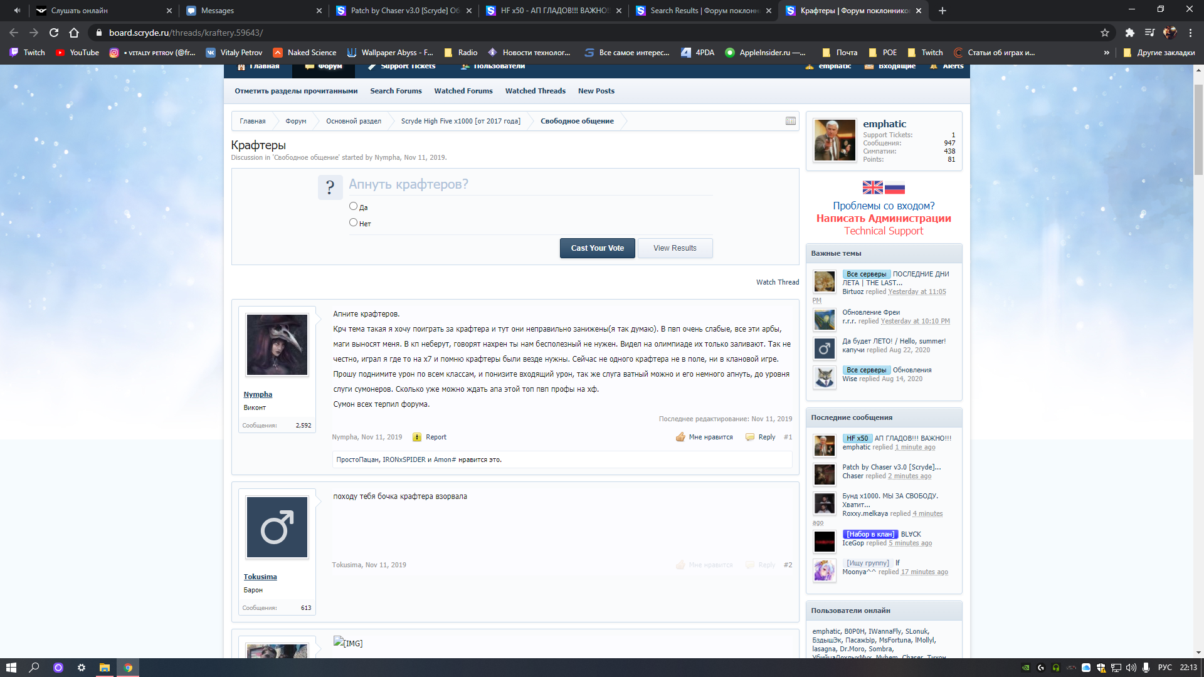Image resolution: width=1204 pixels, height=677 pixels.
Task: Mute the tab playing audio
Action: (17, 11)
